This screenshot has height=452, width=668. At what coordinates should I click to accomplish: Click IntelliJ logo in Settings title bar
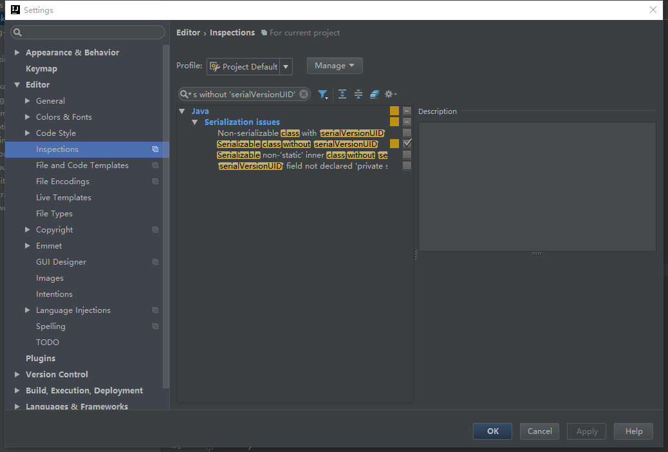pyautogui.click(x=15, y=10)
